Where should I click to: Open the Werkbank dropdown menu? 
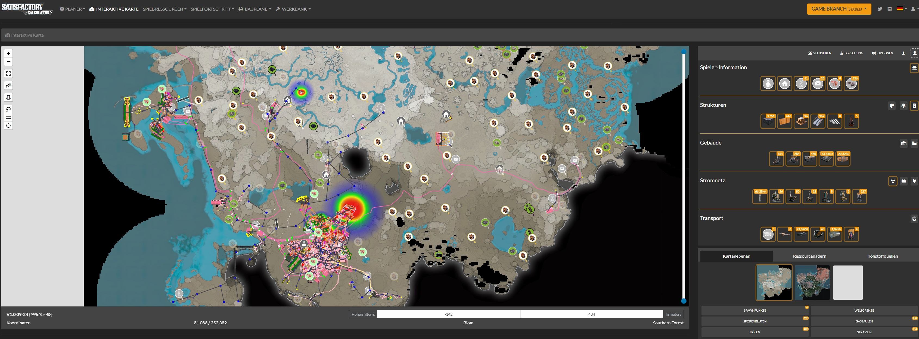(x=293, y=9)
